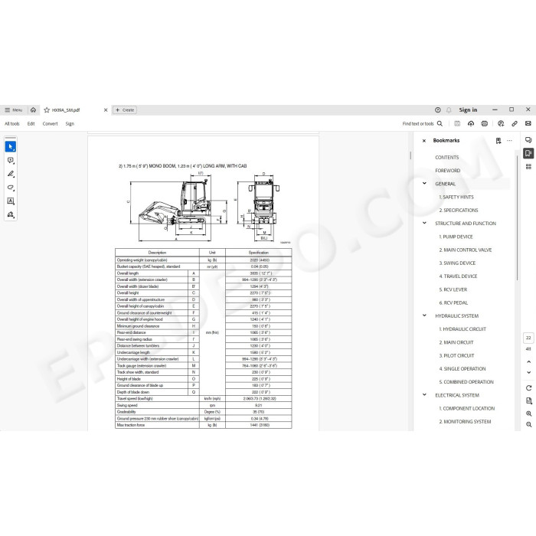Star the HX19A_SM.pdf file tab
This screenshot has height=536, width=536.
(x=47, y=110)
